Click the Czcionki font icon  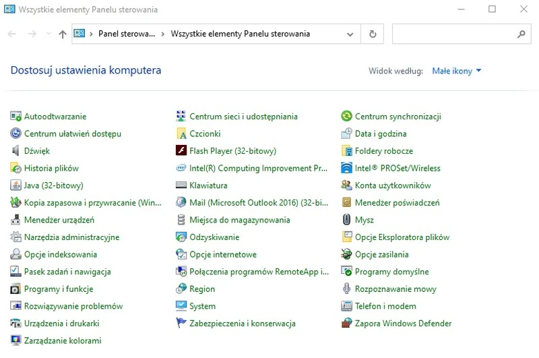tap(181, 133)
